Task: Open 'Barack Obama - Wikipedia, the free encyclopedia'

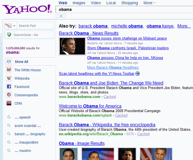Action: tap(107, 125)
